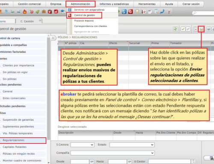Click the green checkmark select-all icon
The height and width of the screenshot is (164, 214).
(183, 29)
